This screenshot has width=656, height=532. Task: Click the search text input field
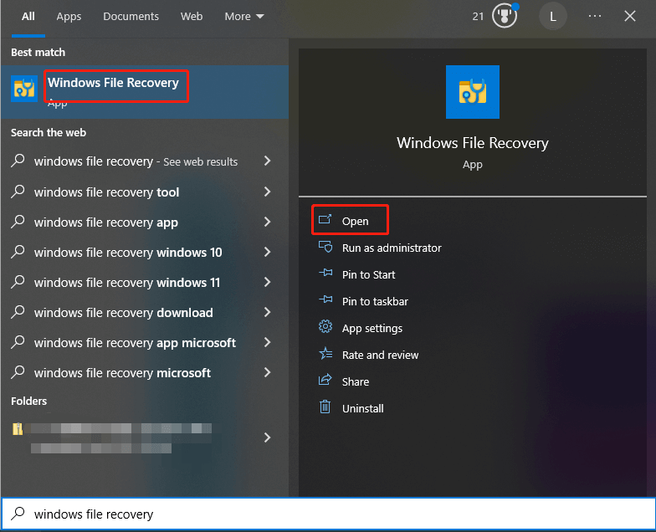(x=328, y=514)
